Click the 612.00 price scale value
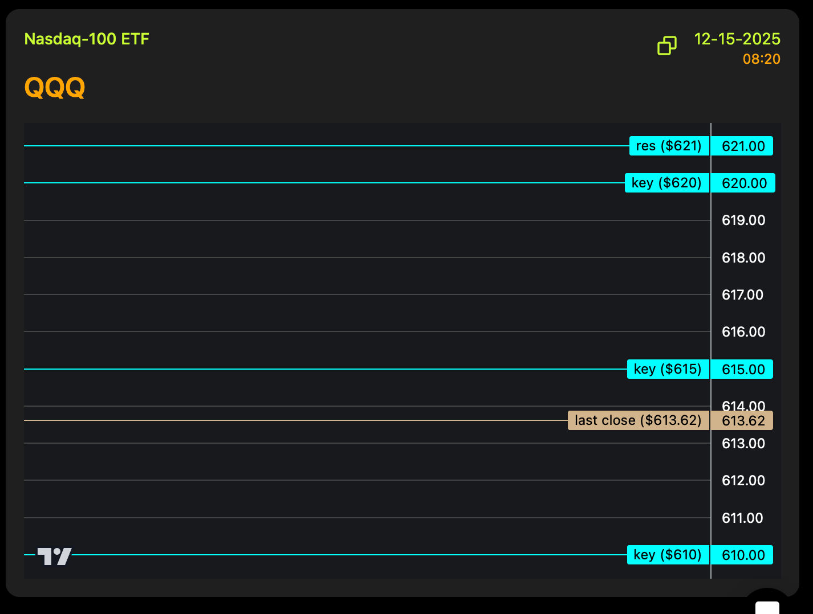 pos(743,481)
